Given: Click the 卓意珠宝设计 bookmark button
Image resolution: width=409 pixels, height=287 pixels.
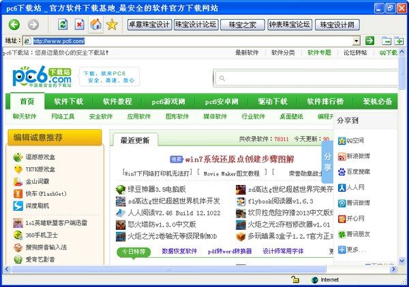Looking at the screenshot, I should [149, 24].
